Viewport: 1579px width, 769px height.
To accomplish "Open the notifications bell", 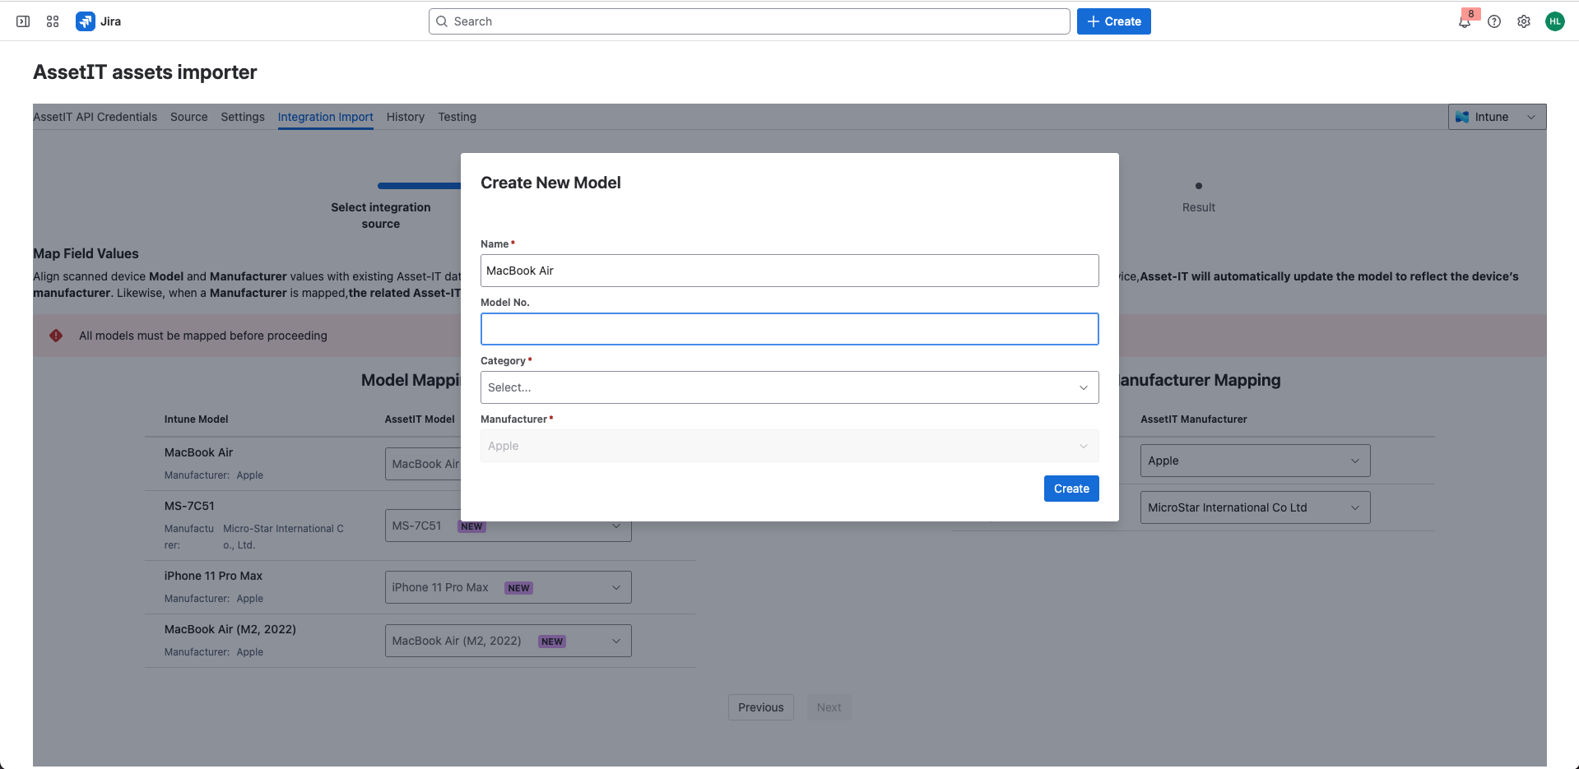I will point(1465,22).
